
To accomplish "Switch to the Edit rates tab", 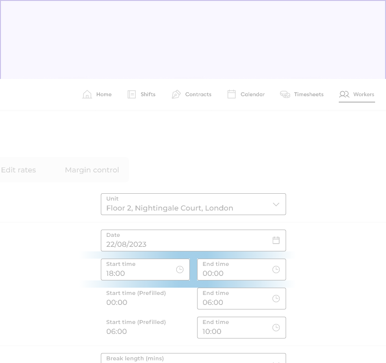I will [x=19, y=170].
